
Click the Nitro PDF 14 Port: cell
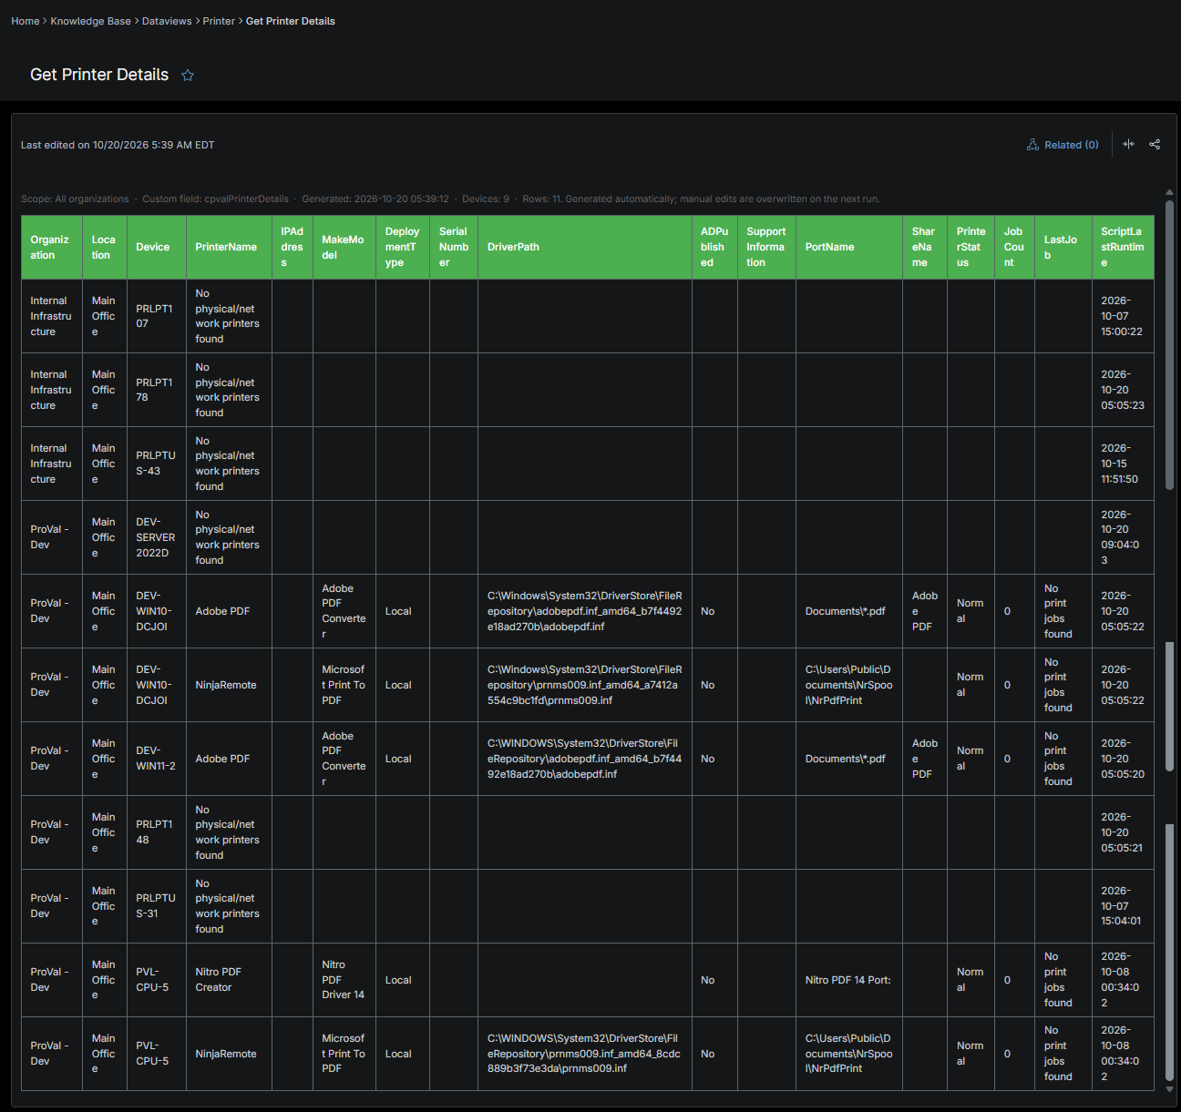[x=849, y=980]
